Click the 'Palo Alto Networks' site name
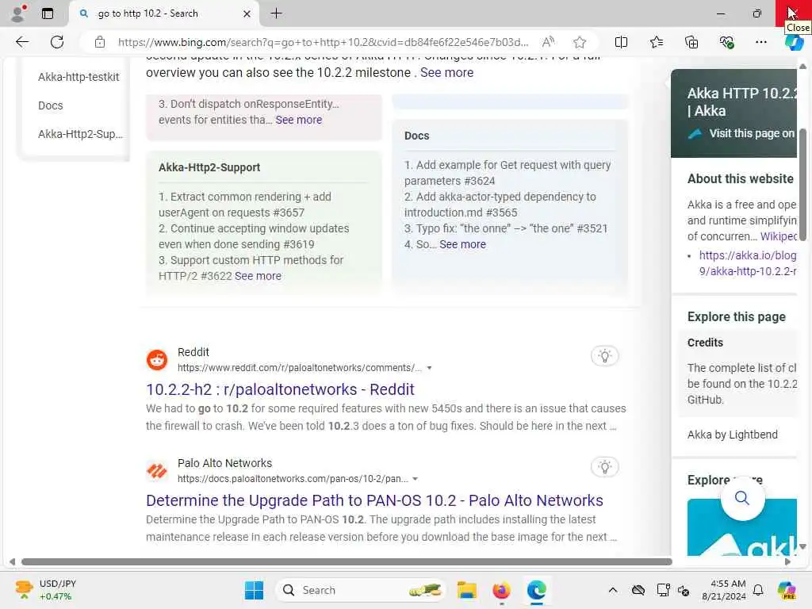 tap(224, 463)
